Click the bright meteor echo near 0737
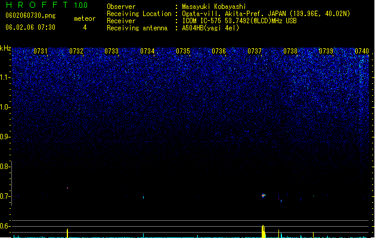This screenshot has width=375, height=238. pos(264,196)
